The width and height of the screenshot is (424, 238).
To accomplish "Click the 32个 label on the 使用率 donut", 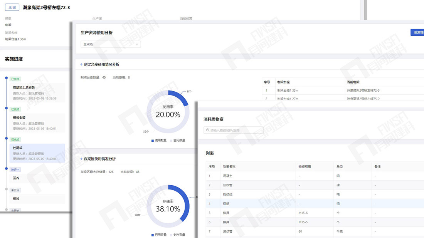I will (146, 132).
